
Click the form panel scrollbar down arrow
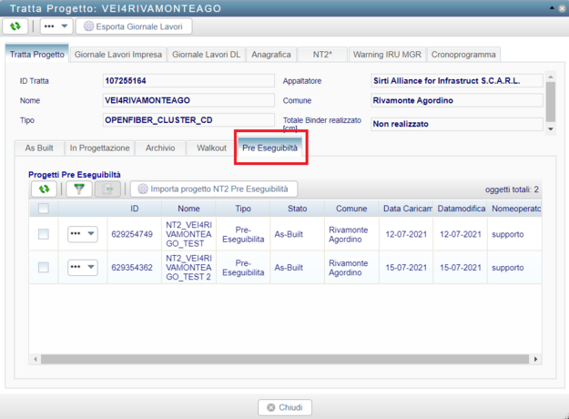(551, 129)
